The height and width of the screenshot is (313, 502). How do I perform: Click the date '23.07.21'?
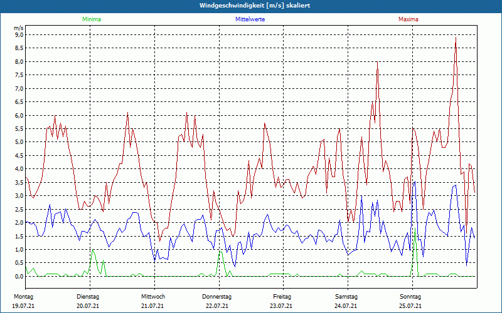point(281,306)
